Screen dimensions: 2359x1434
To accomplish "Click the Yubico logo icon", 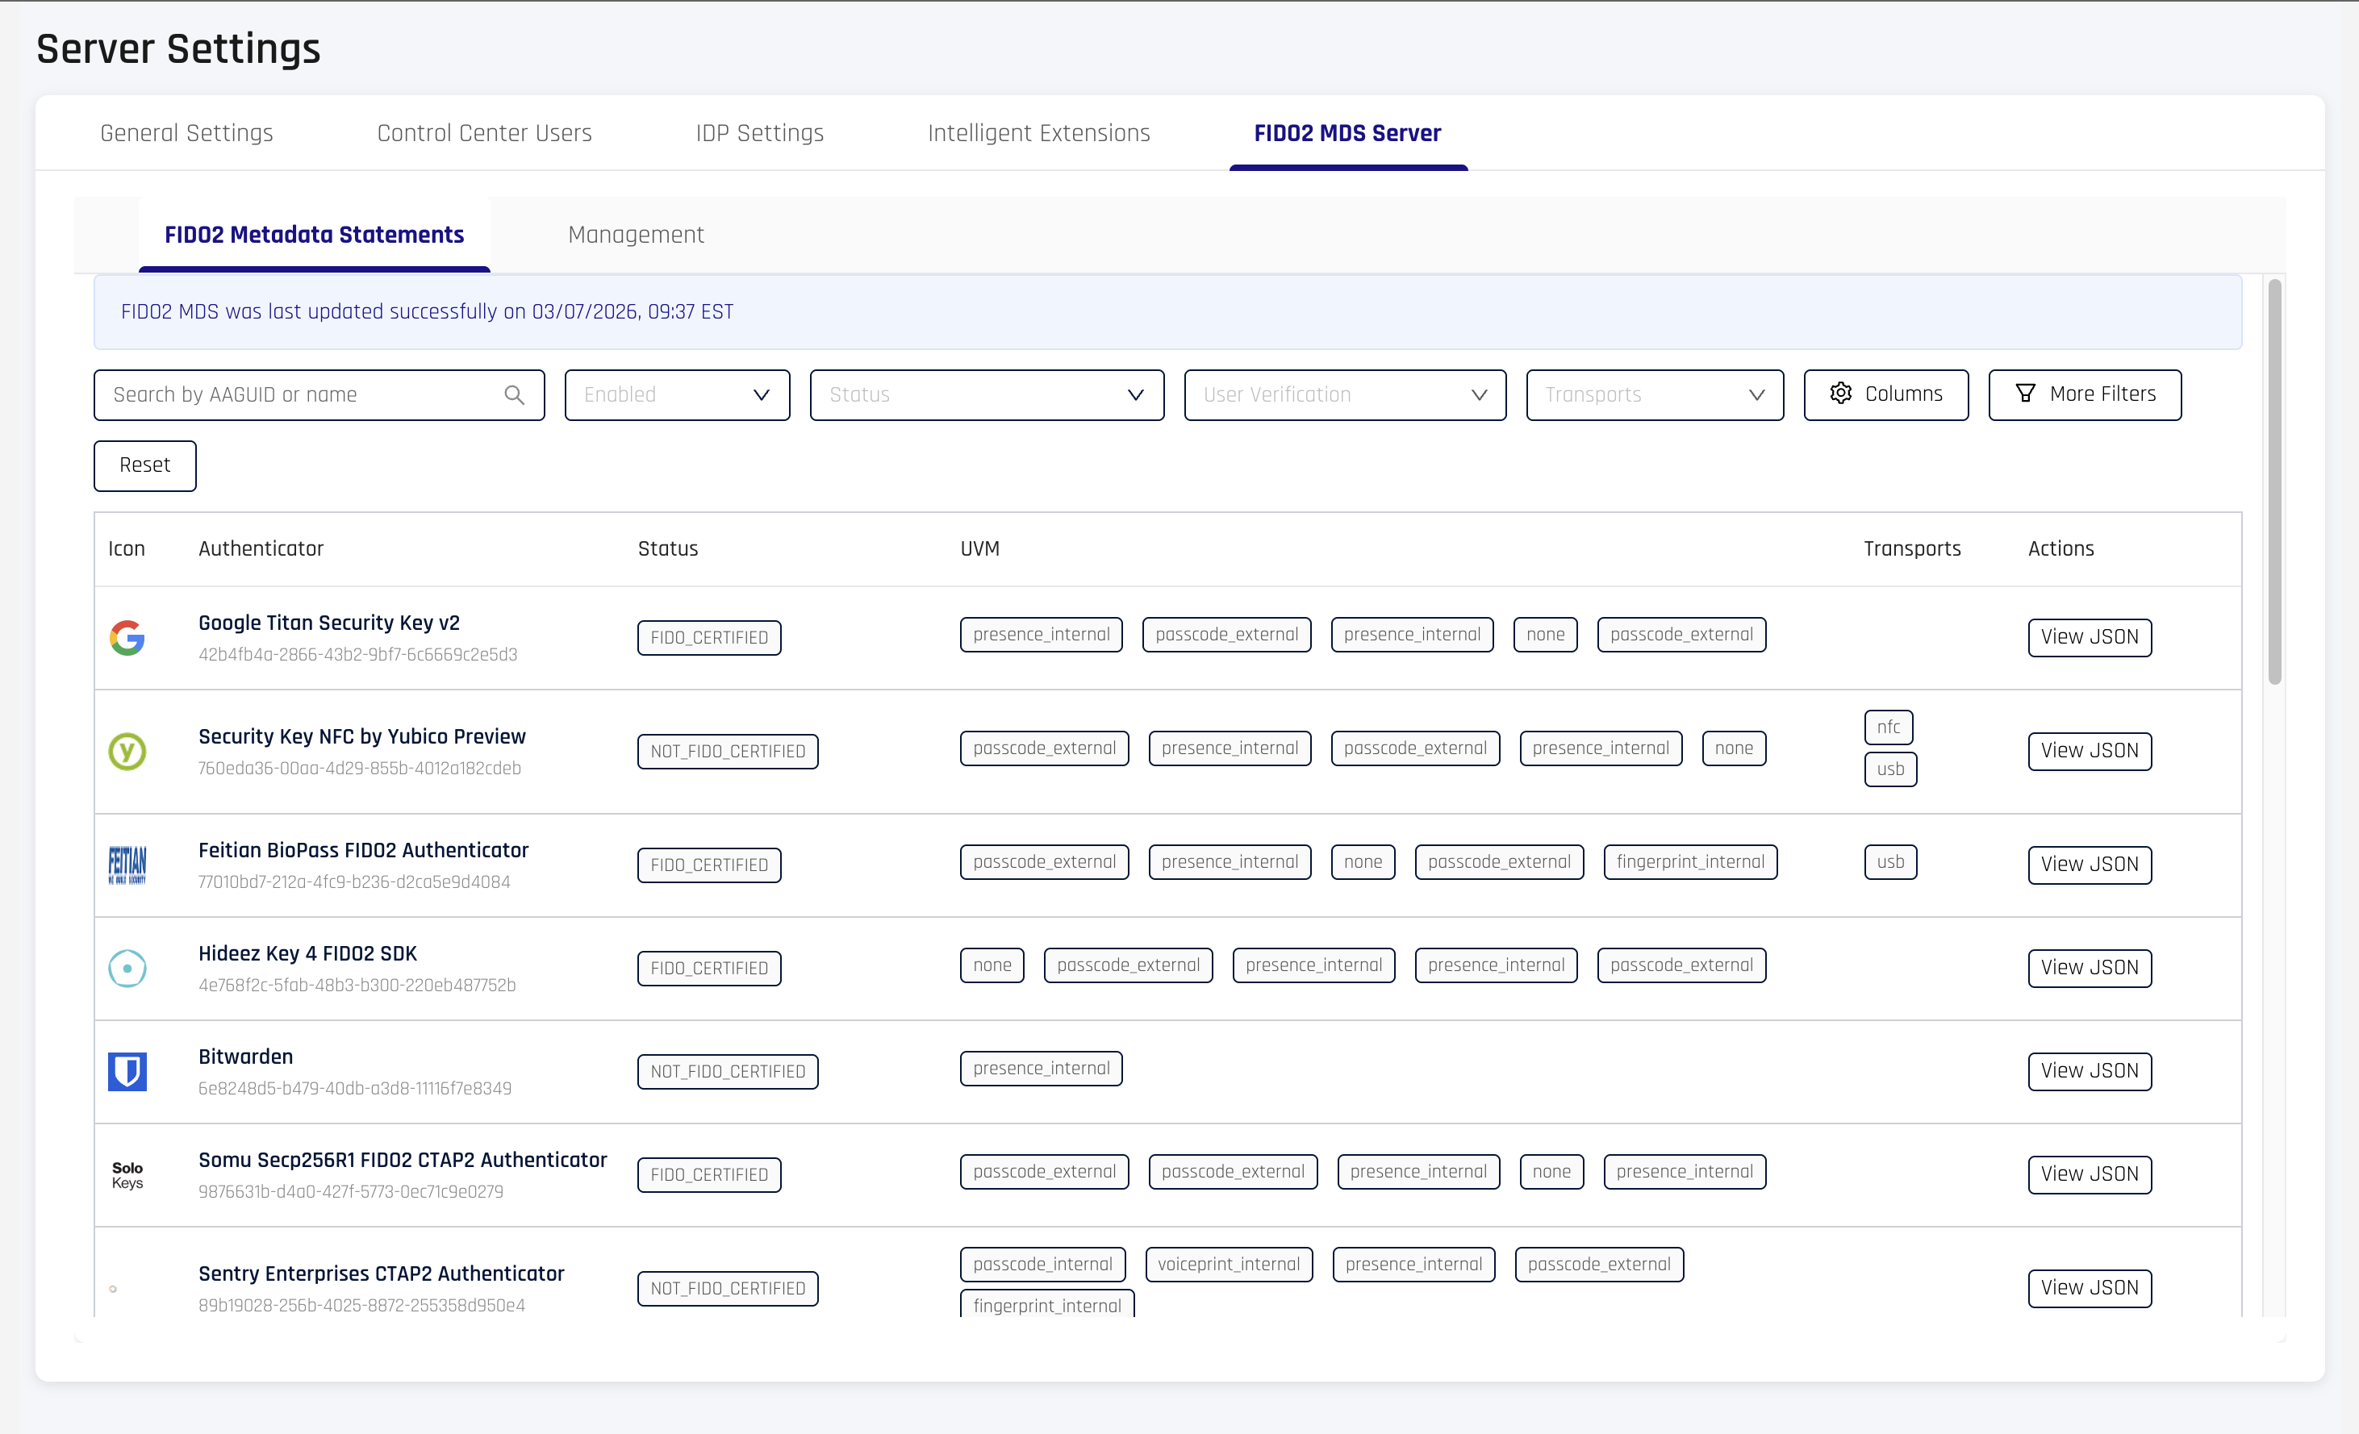I will click(x=127, y=752).
